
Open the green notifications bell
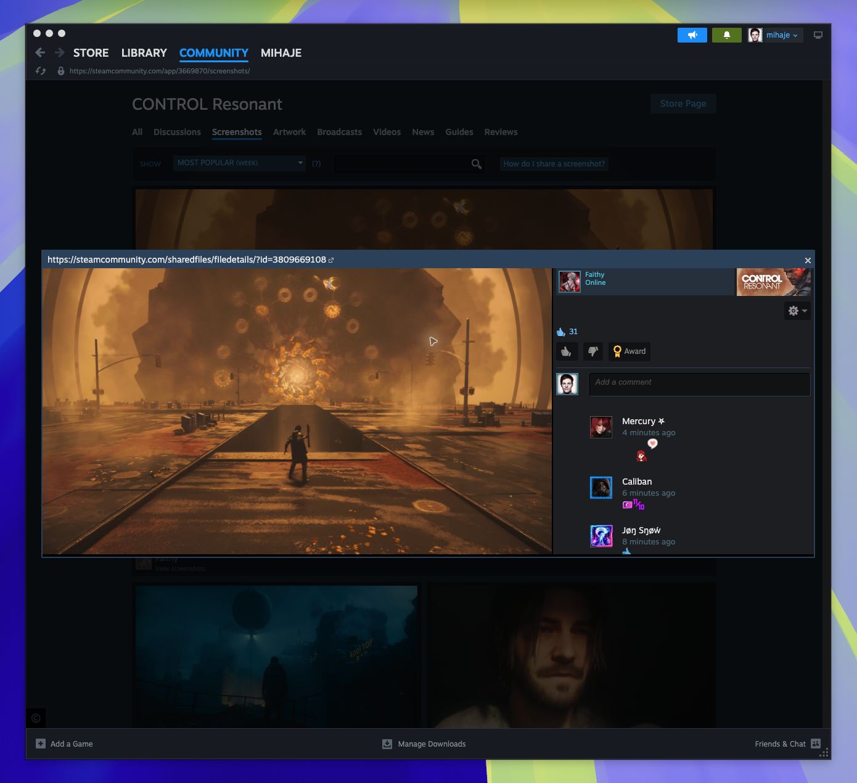click(x=727, y=35)
